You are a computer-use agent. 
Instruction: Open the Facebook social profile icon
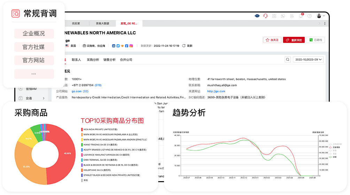point(127,46)
